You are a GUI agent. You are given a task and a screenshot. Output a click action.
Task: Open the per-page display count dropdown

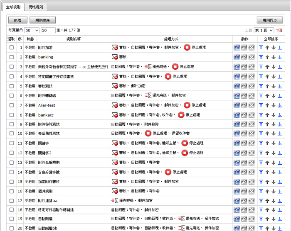32,30
